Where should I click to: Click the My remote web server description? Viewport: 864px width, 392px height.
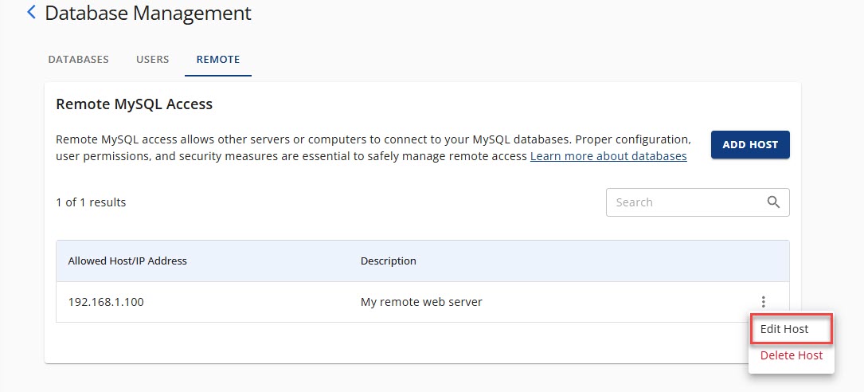pos(421,302)
